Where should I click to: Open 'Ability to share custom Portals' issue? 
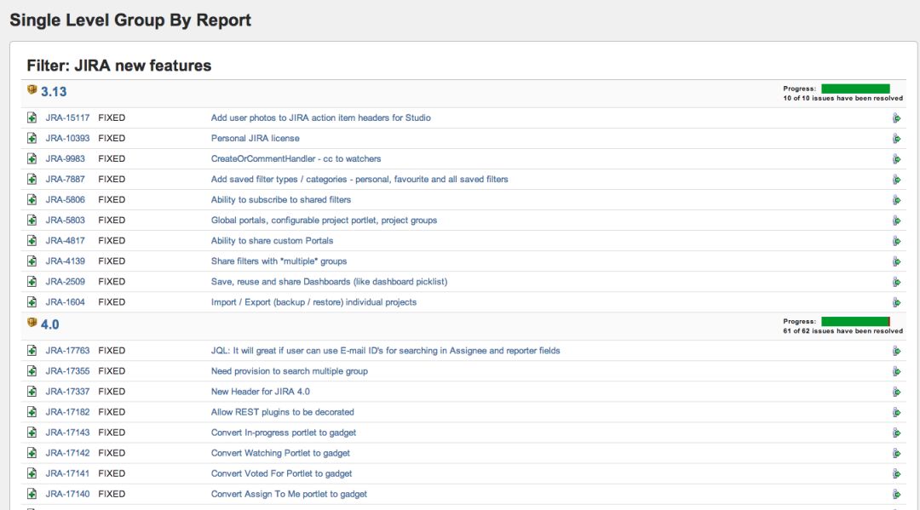click(273, 241)
